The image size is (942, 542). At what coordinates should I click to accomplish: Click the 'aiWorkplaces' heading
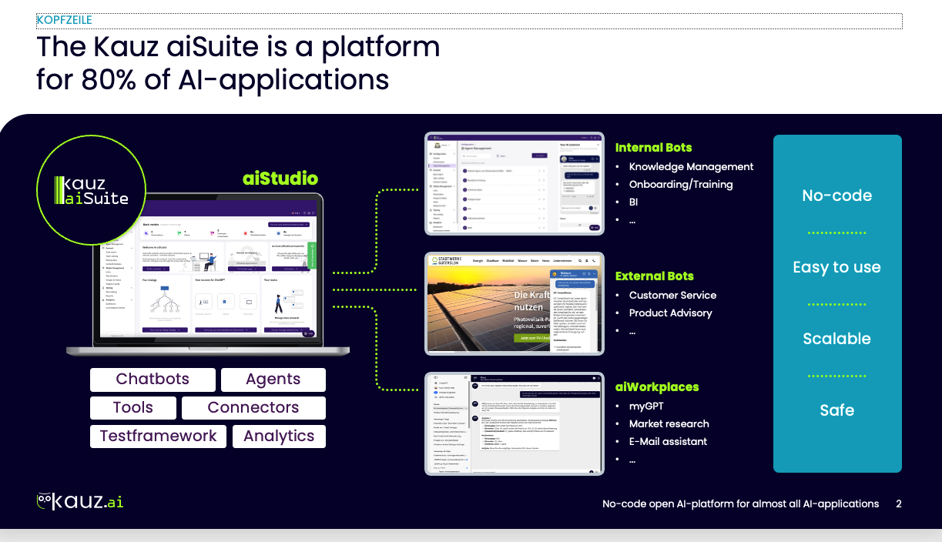(657, 387)
